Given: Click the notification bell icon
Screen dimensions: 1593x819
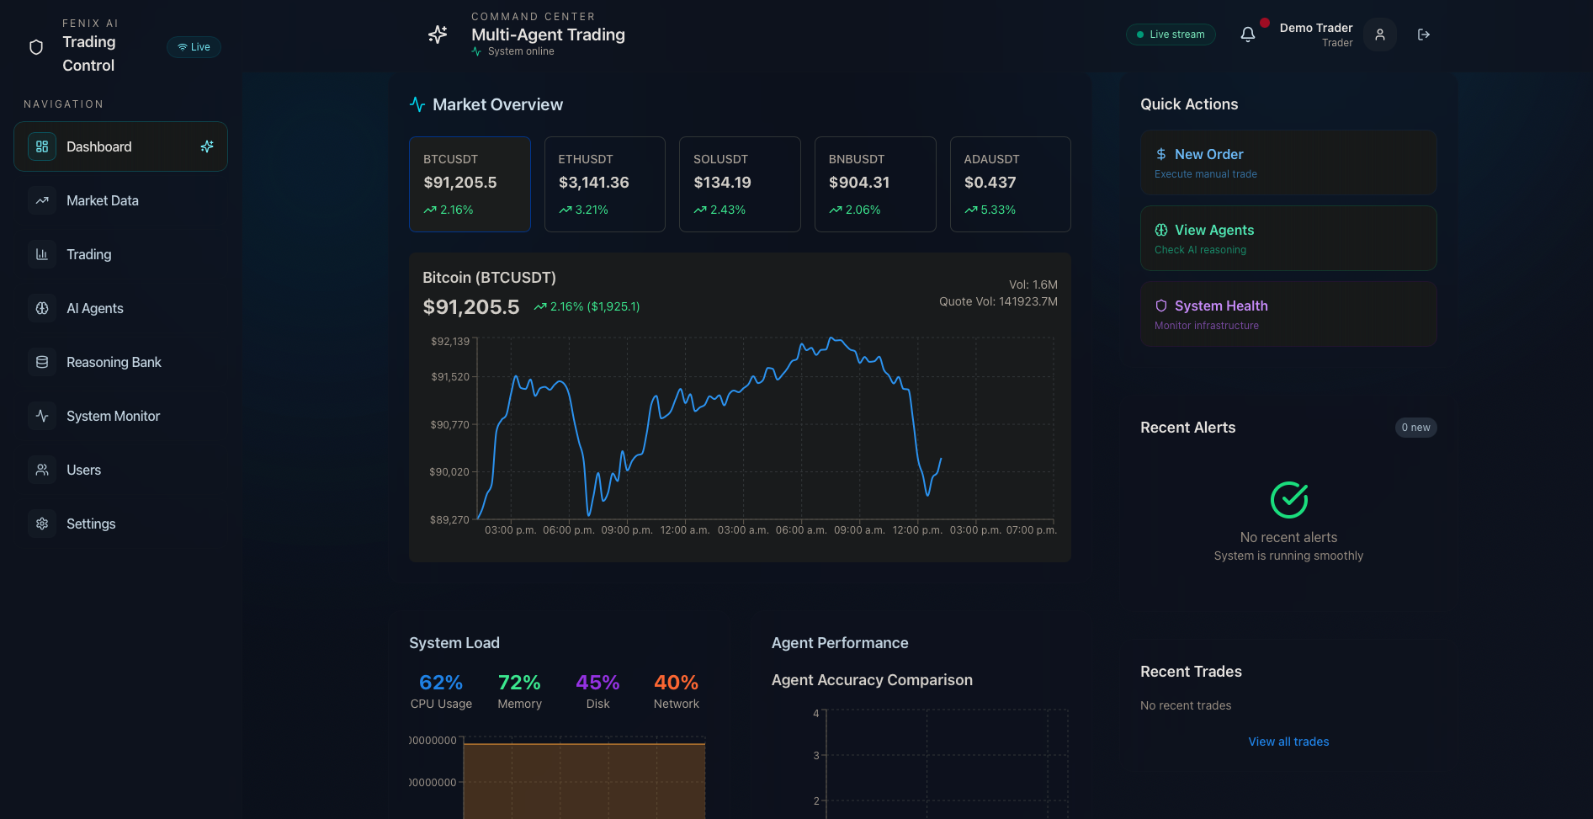Looking at the screenshot, I should tap(1248, 35).
